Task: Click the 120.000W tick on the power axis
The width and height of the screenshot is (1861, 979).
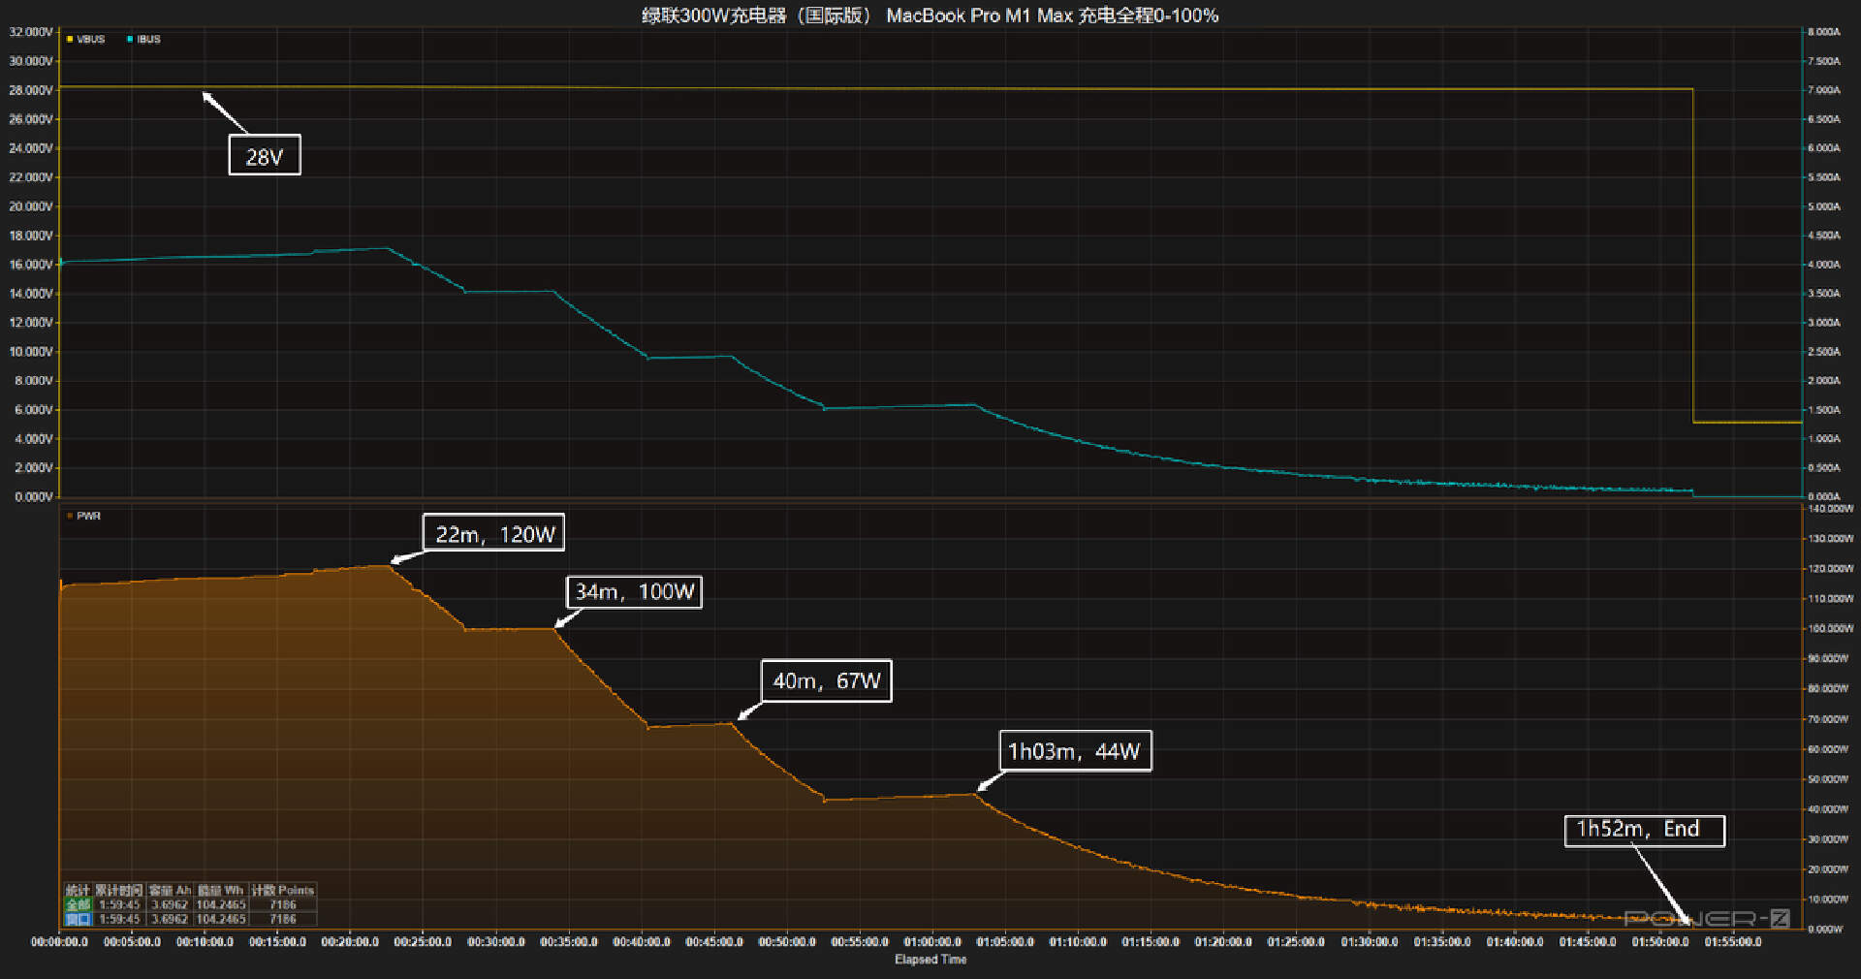Action: point(1830,569)
